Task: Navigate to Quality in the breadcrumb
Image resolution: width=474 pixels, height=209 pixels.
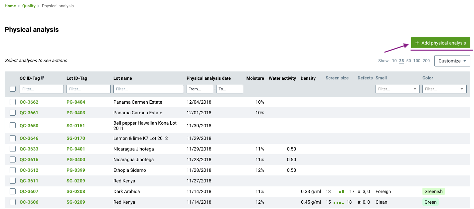Action: (29, 6)
